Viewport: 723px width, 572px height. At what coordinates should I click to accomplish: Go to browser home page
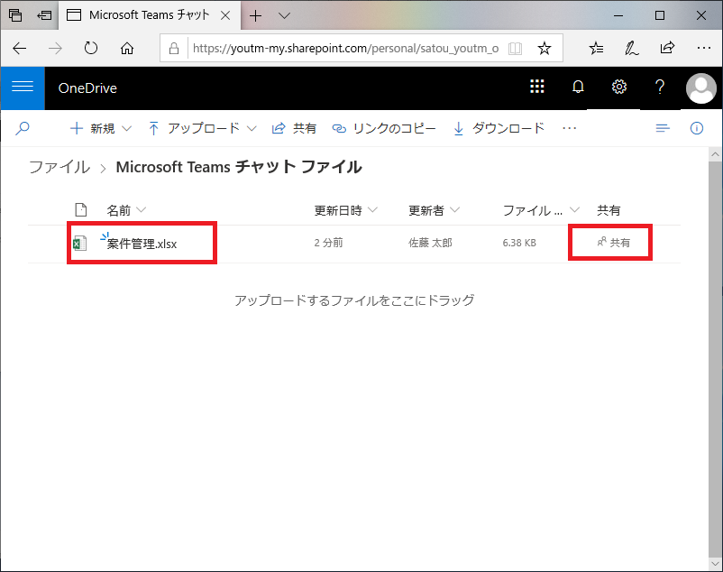coord(127,48)
